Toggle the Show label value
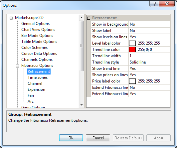The width and height of the screenshot is (177, 148). point(149,31)
